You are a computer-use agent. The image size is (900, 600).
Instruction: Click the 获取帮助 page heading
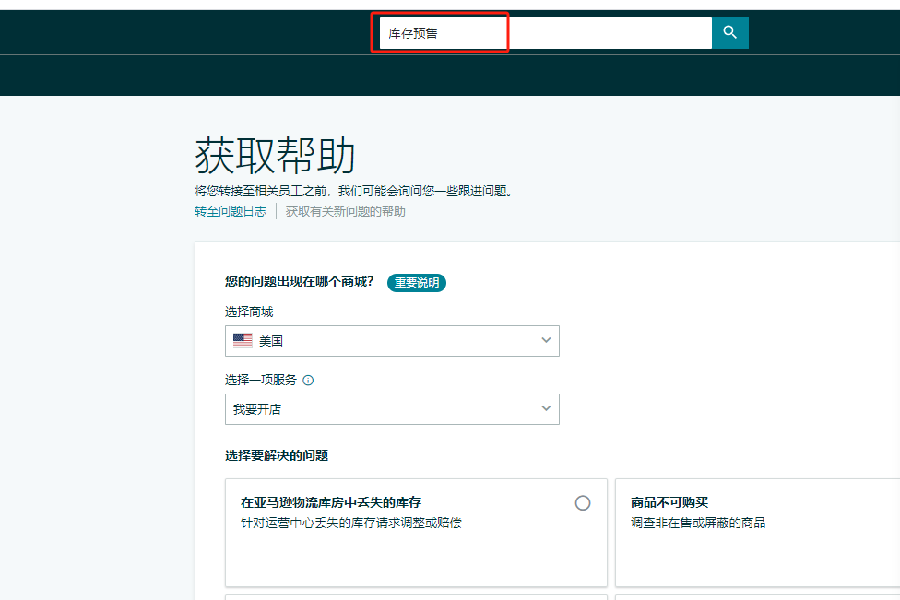point(275,156)
